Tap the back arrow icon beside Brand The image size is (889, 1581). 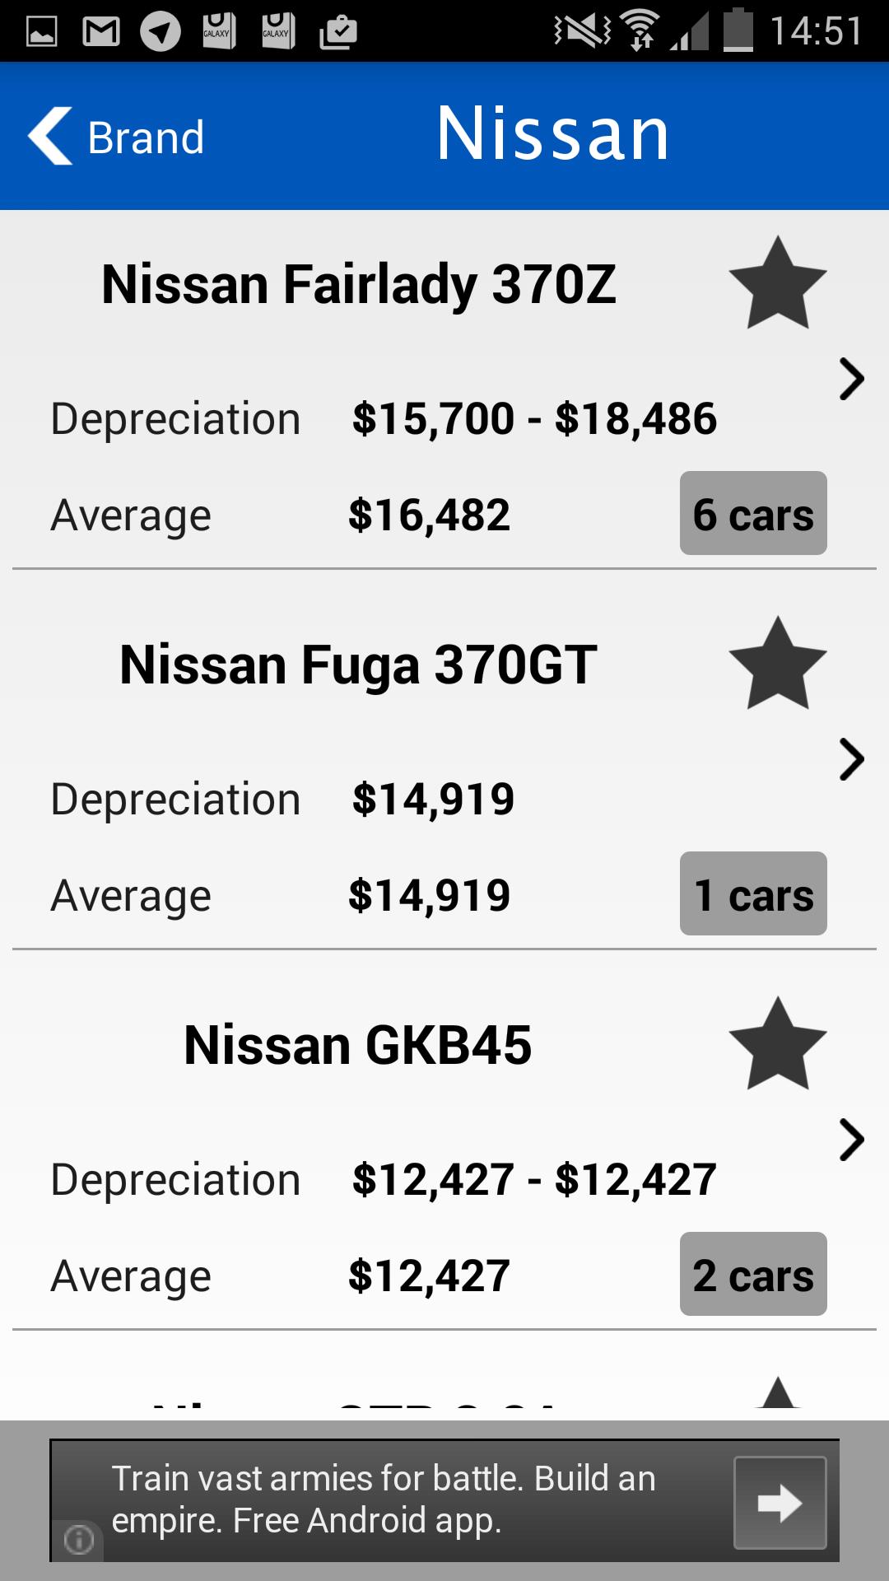point(51,136)
